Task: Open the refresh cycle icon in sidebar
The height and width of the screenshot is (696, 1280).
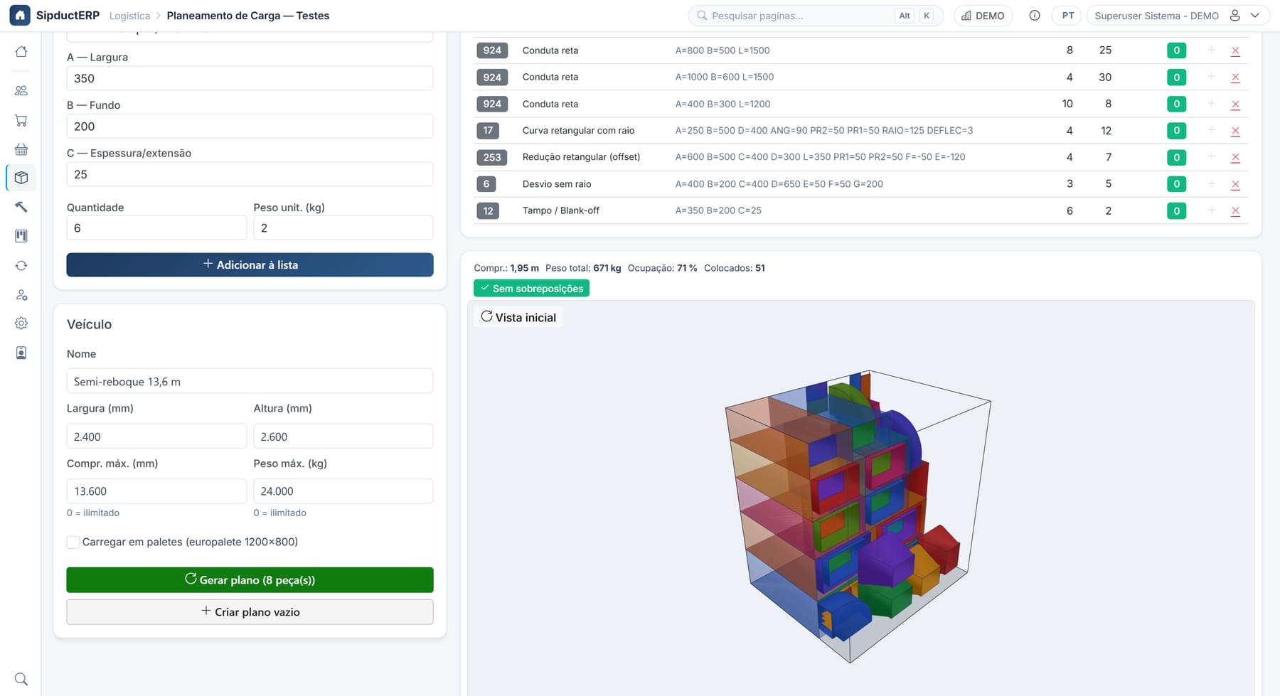Action: pos(21,265)
